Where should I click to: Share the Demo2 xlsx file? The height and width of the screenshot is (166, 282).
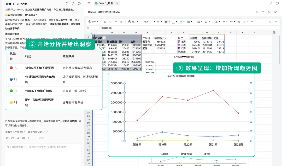pyautogui.click(x=275, y=12)
